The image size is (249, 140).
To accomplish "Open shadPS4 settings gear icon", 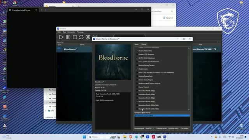I will [88, 37].
